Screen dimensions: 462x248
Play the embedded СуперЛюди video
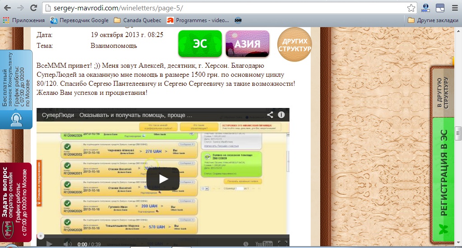click(163, 179)
